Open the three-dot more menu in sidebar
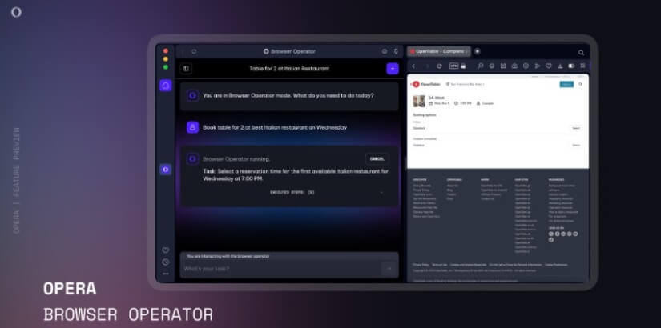The image size is (661, 328). pyautogui.click(x=166, y=274)
